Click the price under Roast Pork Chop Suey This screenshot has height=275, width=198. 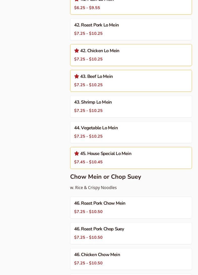88,237
